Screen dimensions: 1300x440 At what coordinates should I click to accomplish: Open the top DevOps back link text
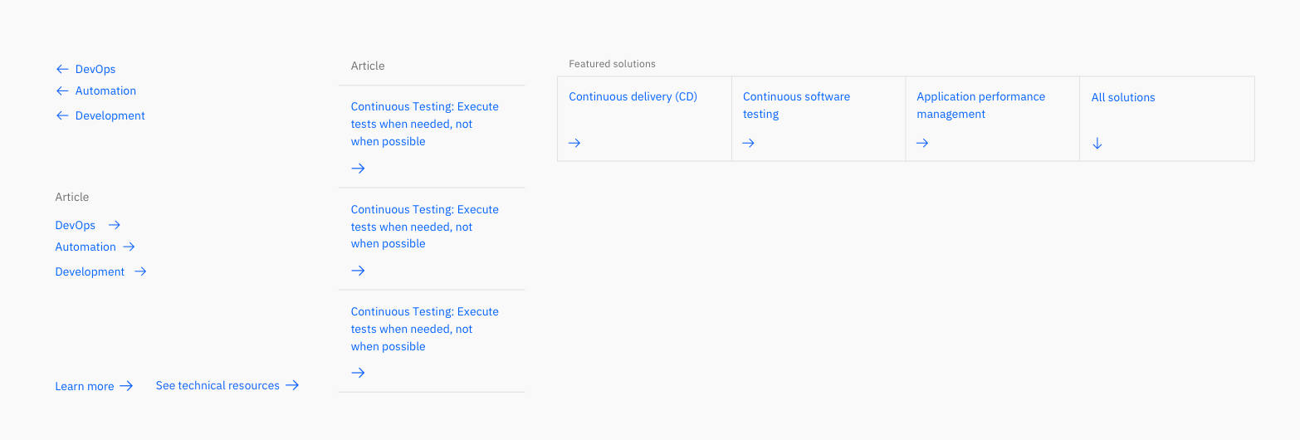(x=95, y=70)
